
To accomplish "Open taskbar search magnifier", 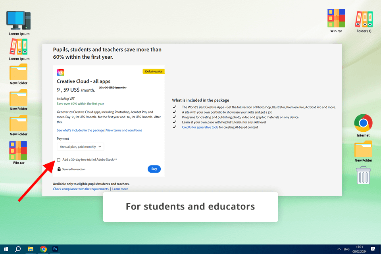I will pyautogui.click(x=18, y=249).
